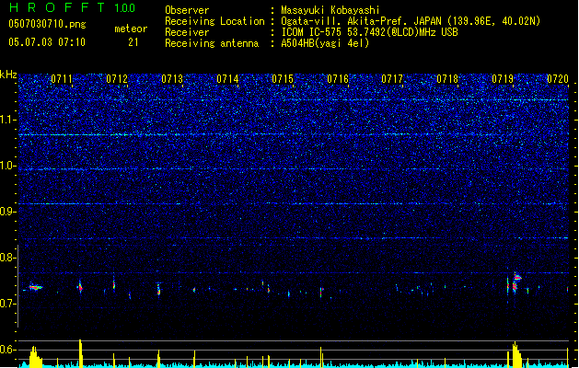Screen dimensions: 579x368
Task: Click the 0718 time marker
Action: tap(447, 79)
